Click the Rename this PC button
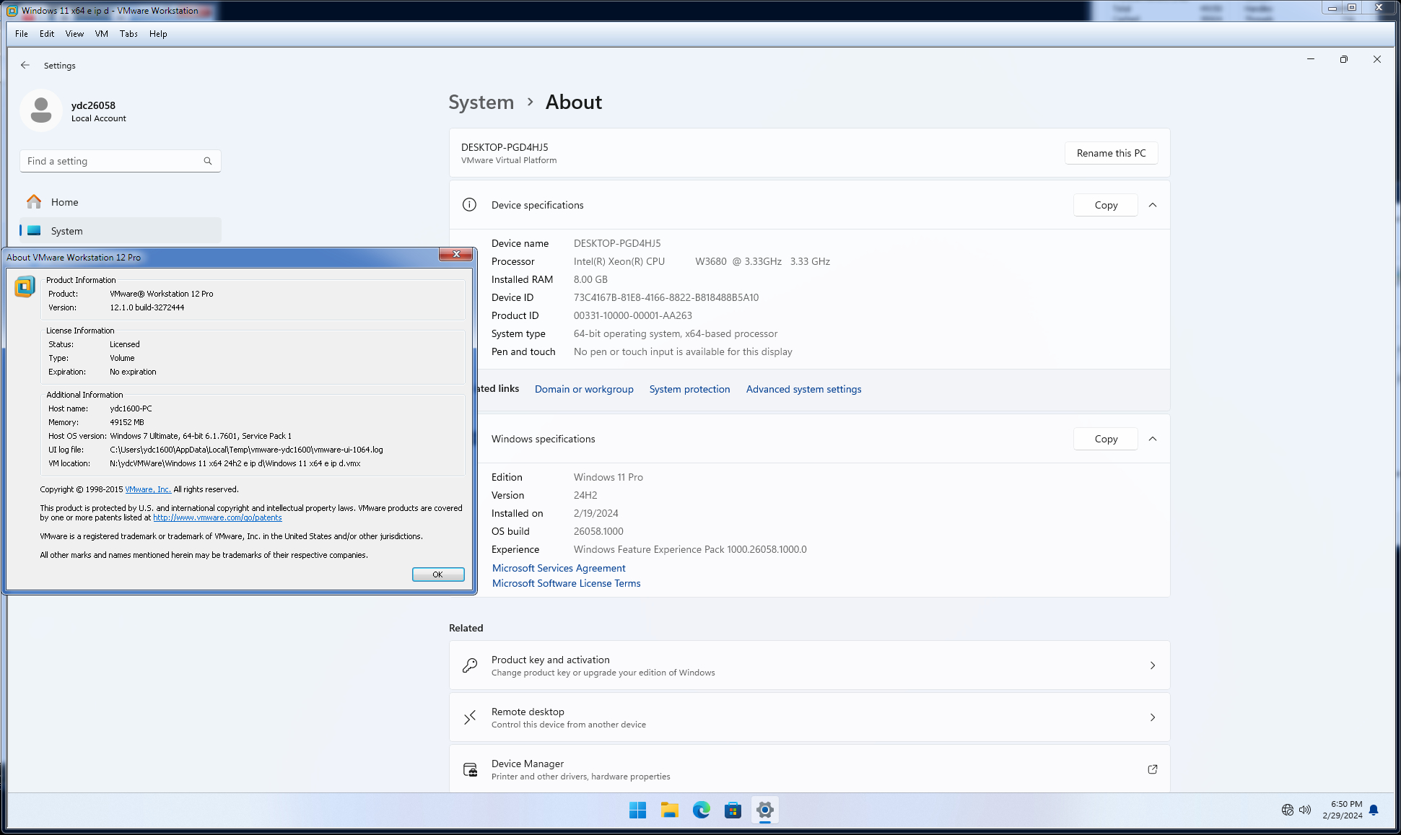 1111,153
